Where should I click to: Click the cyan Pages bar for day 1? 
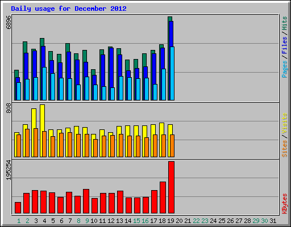point(19,91)
